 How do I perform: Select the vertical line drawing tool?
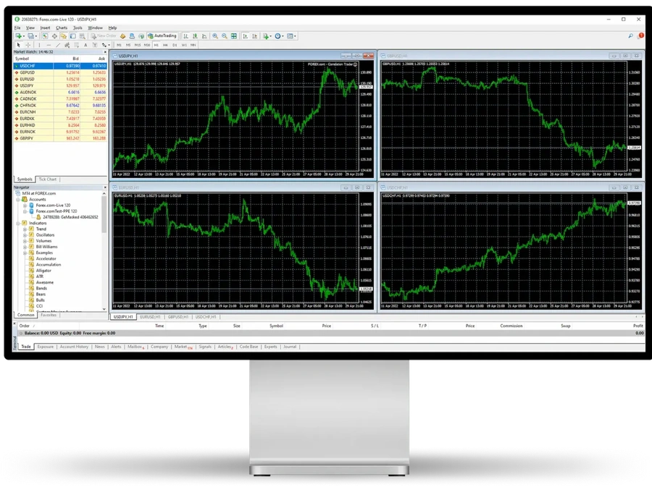tap(40, 45)
